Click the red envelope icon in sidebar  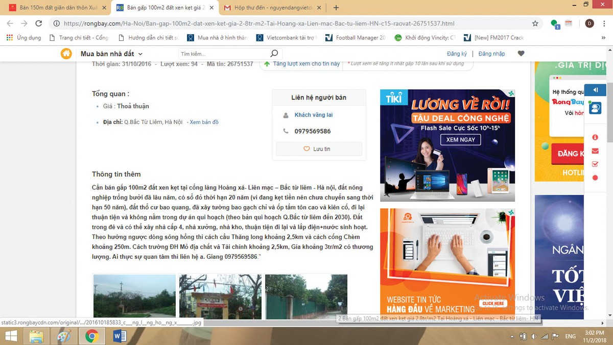(595, 151)
